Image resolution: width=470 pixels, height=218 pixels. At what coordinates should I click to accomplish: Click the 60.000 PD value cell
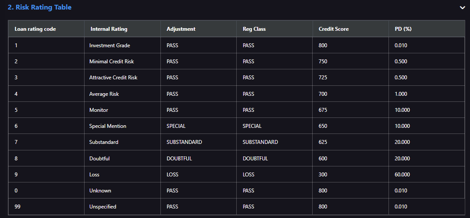pyautogui.click(x=427, y=175)
